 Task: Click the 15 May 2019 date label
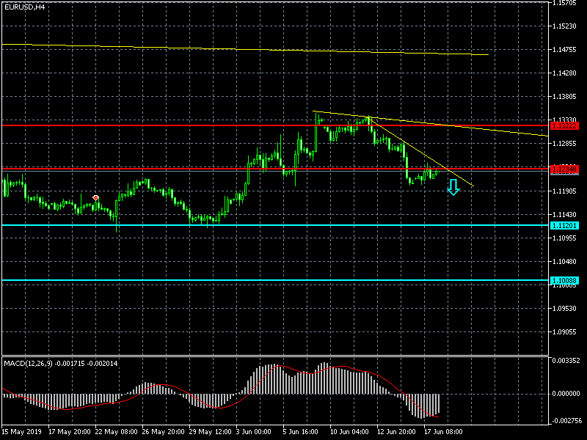tap(21, 432)
